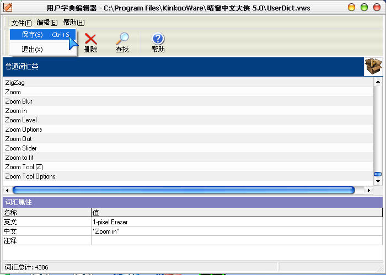
Task: Click the status bar text 词汇总计: 4386
Action: coord(26,267)
